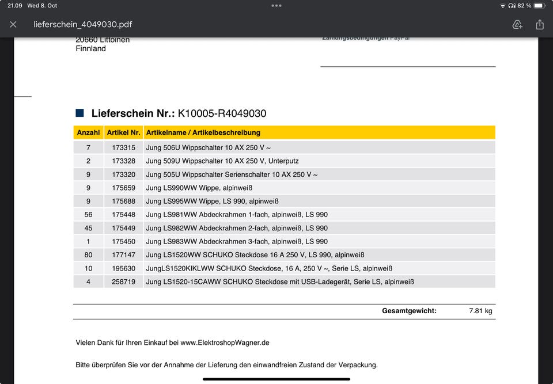Image resolution: width=553 pixels, height=384 pixels.
Task: Select article number 175450
Action: click(x=123, y=242)
